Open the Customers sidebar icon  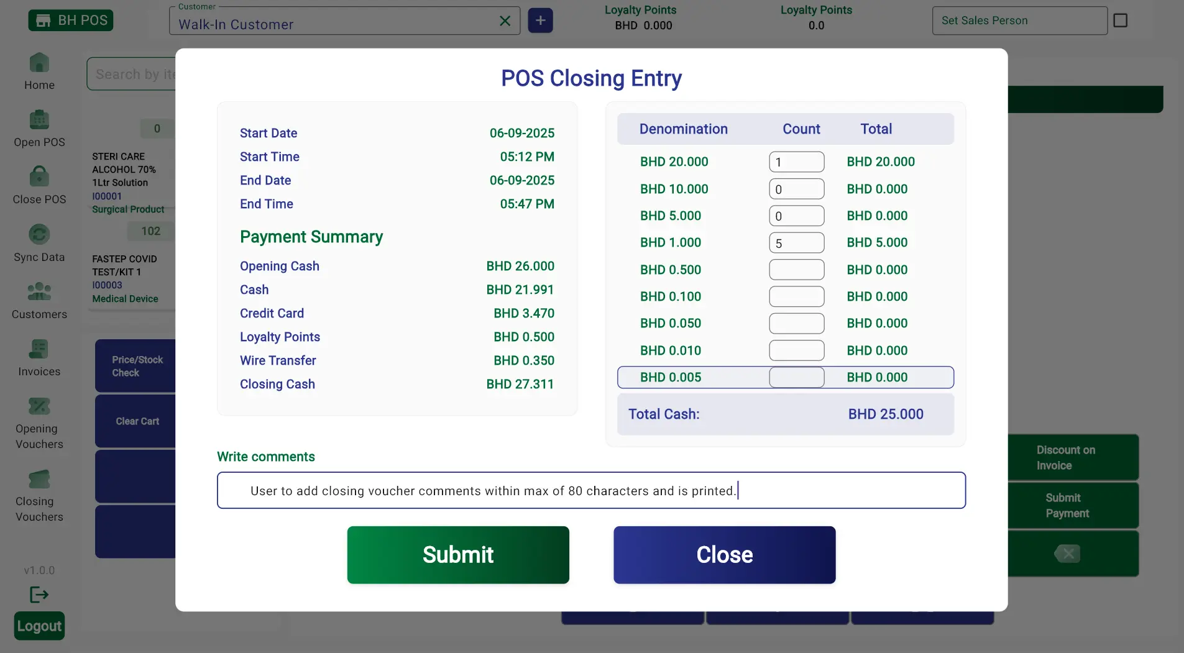39,291
